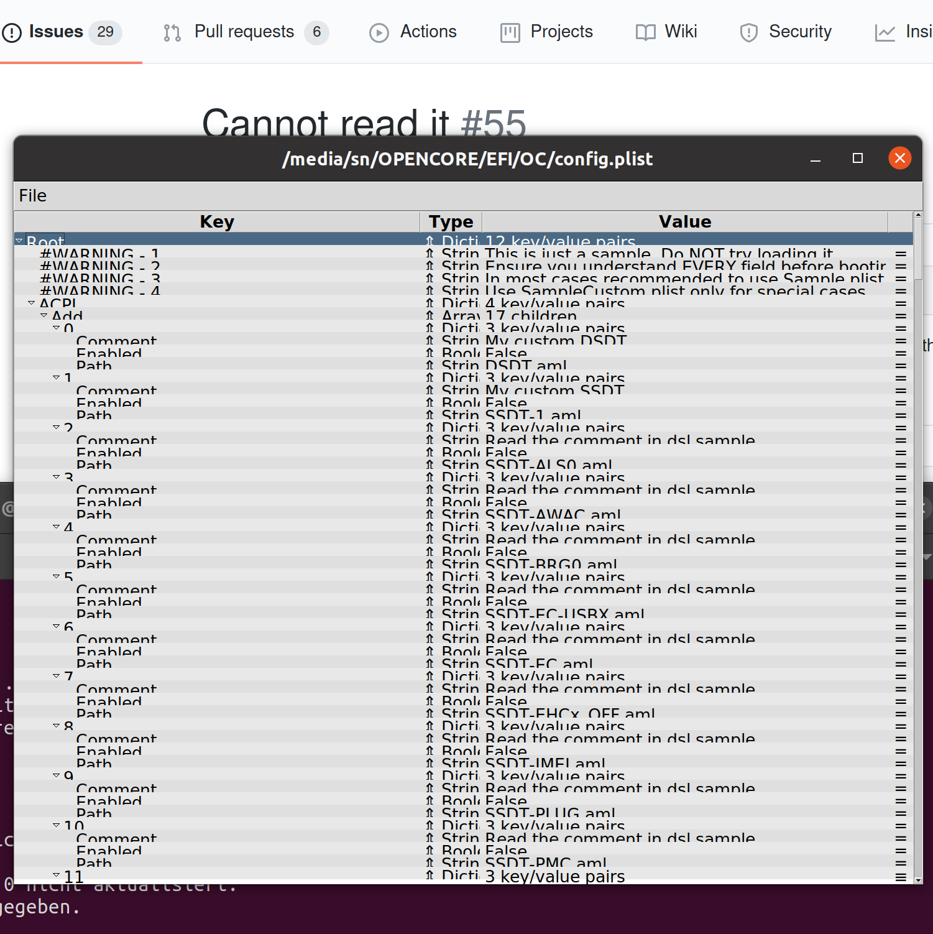
Task: Click the Pull requests branch icon
Action: [x=172, y=32]
